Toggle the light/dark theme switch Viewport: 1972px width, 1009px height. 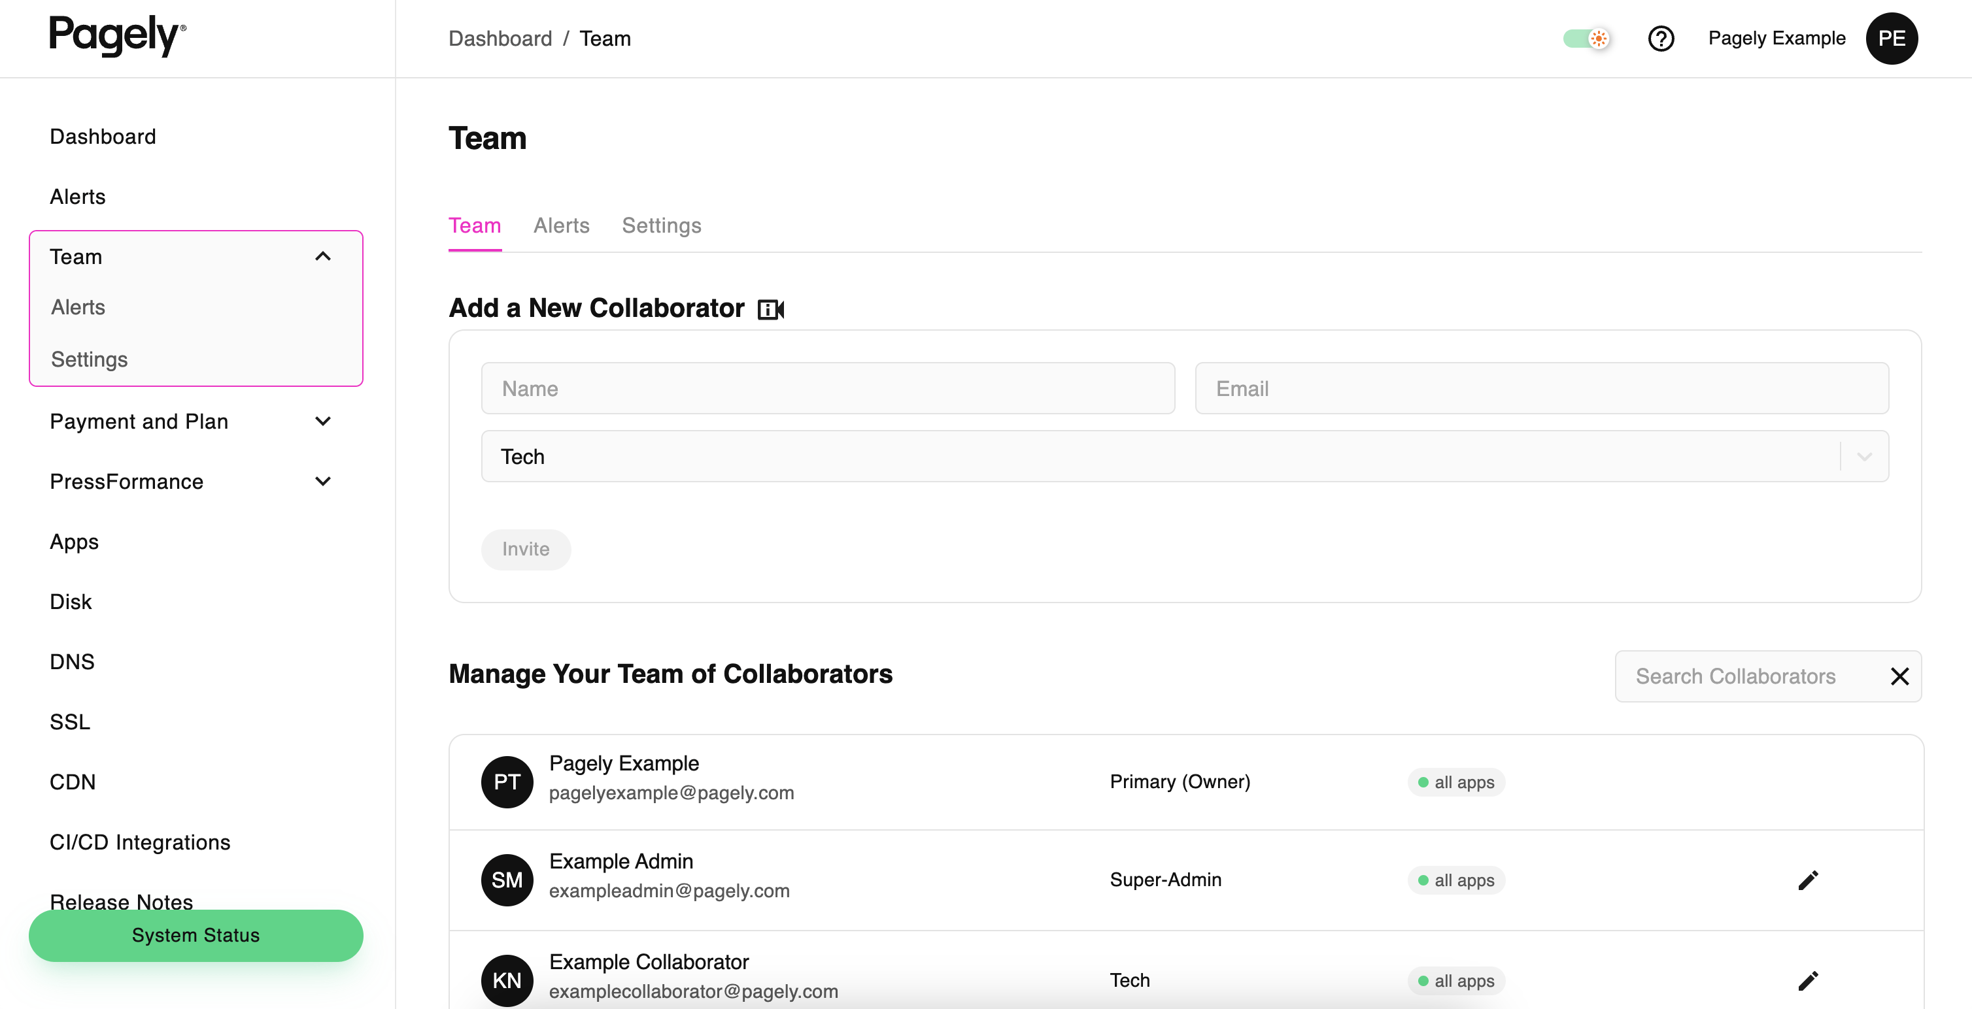(x=1586, y=39)
